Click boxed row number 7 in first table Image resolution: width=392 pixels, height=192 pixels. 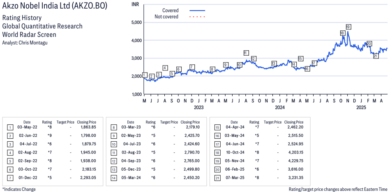pyautogui.click(x=10, y=178)
